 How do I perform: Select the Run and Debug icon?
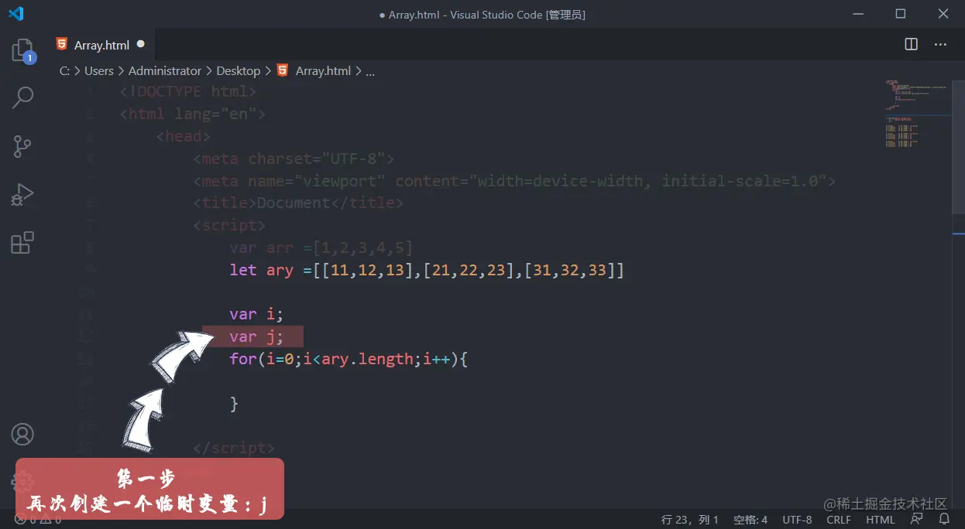[22, 194]
